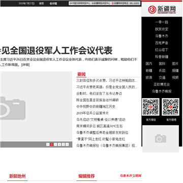Click the 乌鲁木齐文明网 logo
183x183 pixels.
point(131,176)
